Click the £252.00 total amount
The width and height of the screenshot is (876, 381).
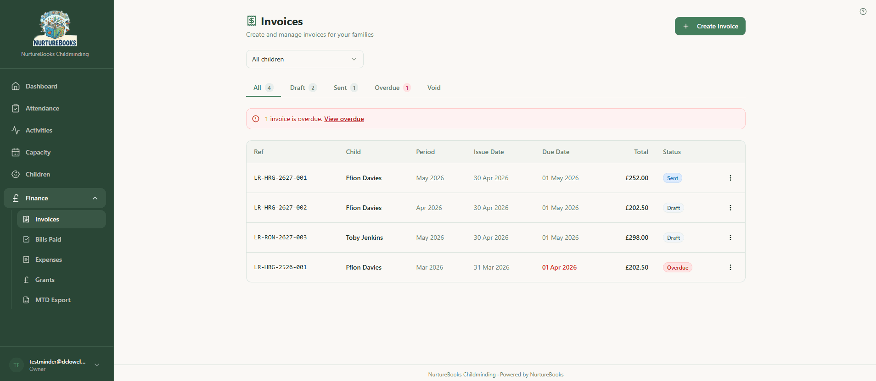coord(637,178)
